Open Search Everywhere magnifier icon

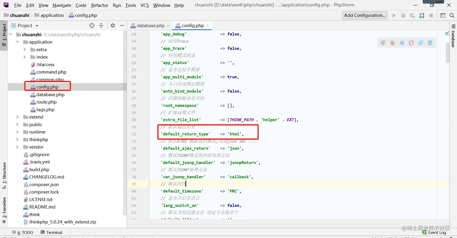click(x=452, y=15)
